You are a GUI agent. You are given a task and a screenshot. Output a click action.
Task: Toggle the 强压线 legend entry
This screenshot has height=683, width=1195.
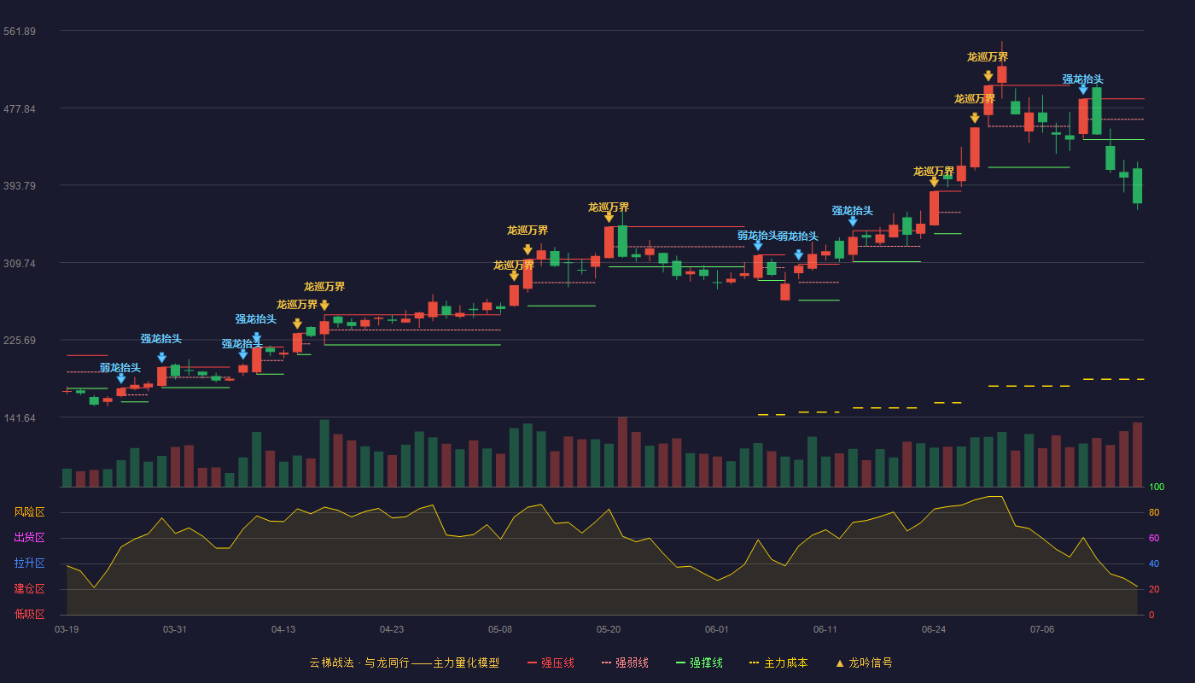pyautogui.click(x=551, y=663)
